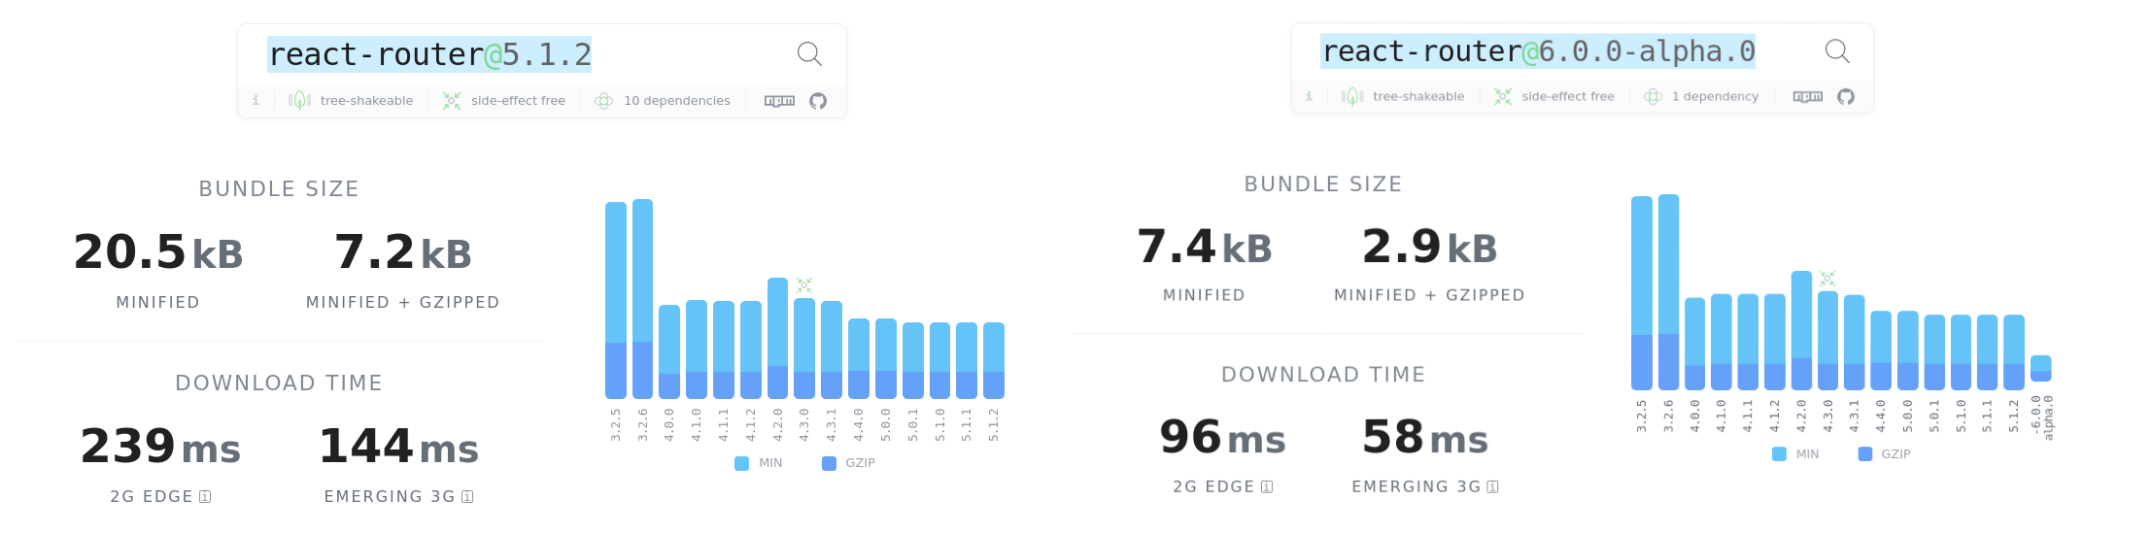Click the info 'i' icon under react-router@5.1.2
This screenshot has width=2150, height=533.
click(x=256, y=100)
